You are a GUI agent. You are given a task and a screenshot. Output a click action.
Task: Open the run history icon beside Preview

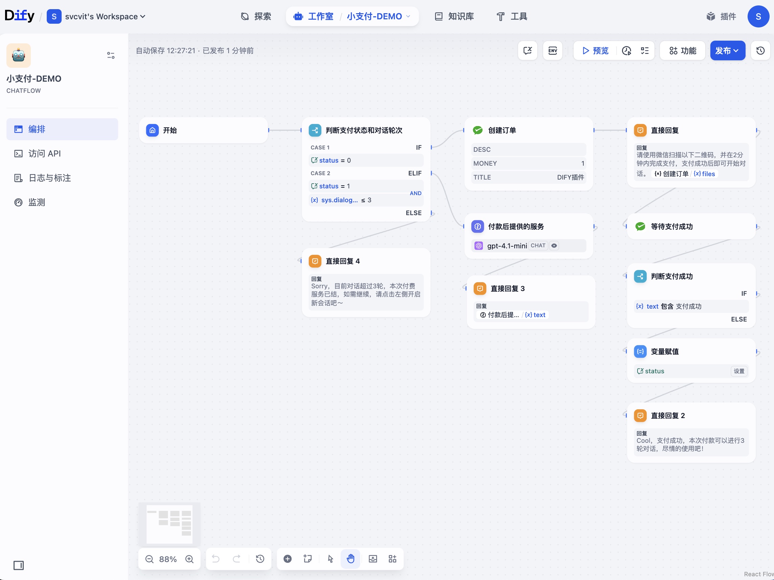(x=626, y=51)
